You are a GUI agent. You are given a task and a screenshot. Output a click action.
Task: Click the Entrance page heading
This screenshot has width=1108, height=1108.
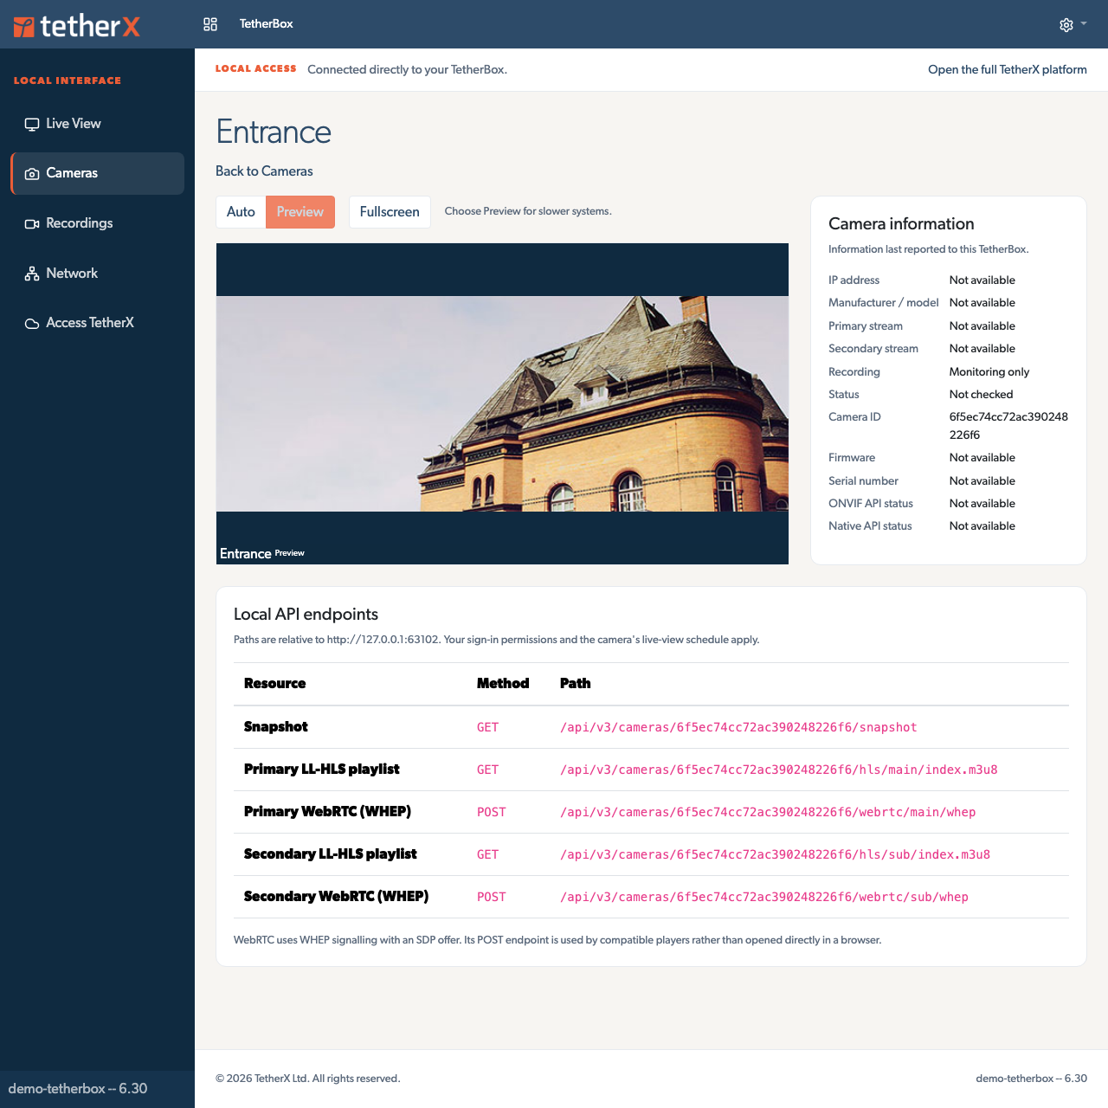[274, 132]
